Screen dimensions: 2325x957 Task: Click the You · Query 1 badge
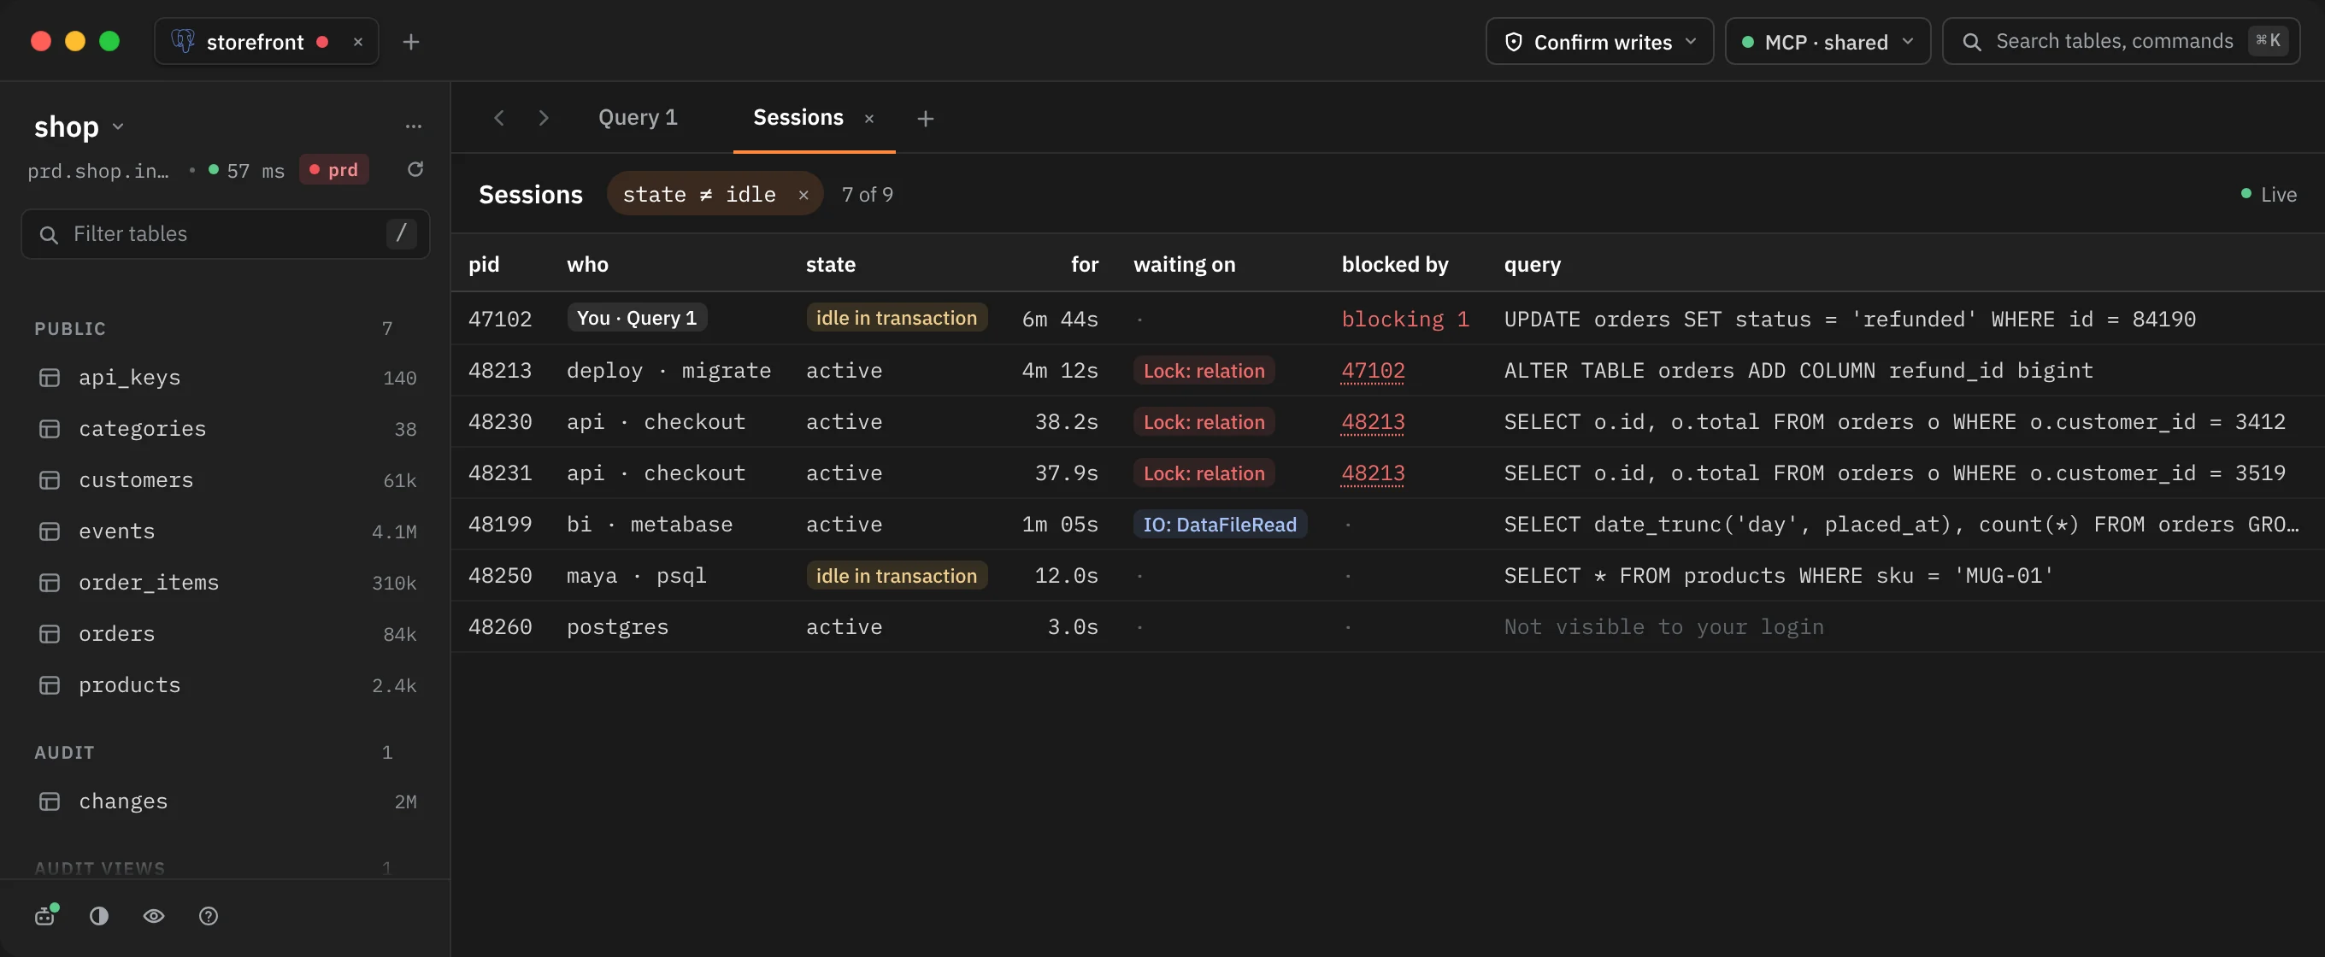(637, 319)
